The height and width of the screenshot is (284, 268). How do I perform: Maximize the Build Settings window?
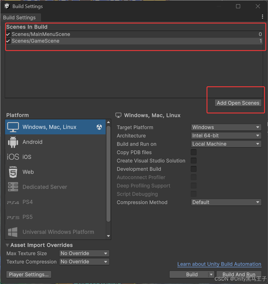[x=238, y=6]
